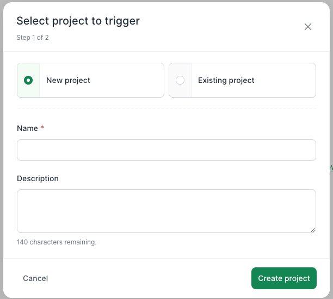Screen dimensions: 333x299
Task: Click the 140 characters remaining counter
Action: point(57,242)
